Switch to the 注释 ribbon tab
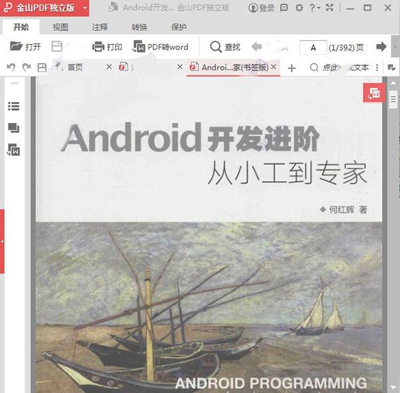The height and width of the screenshot is (393, 400). [99, 27]
